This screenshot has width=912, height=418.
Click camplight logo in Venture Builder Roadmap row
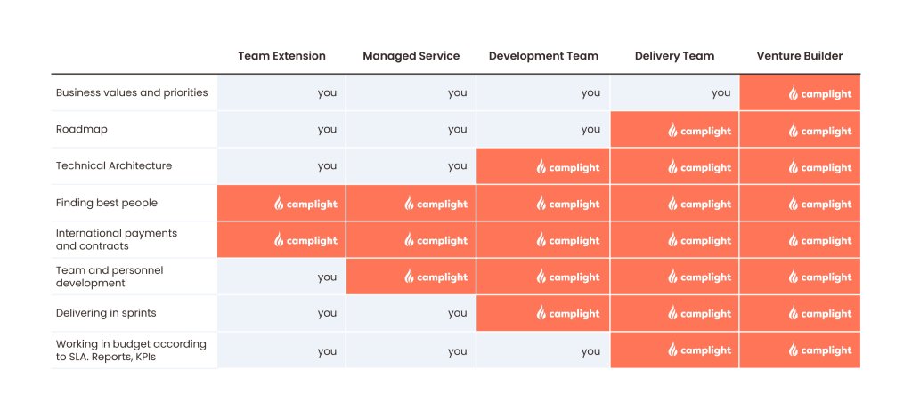click(820, 131)
